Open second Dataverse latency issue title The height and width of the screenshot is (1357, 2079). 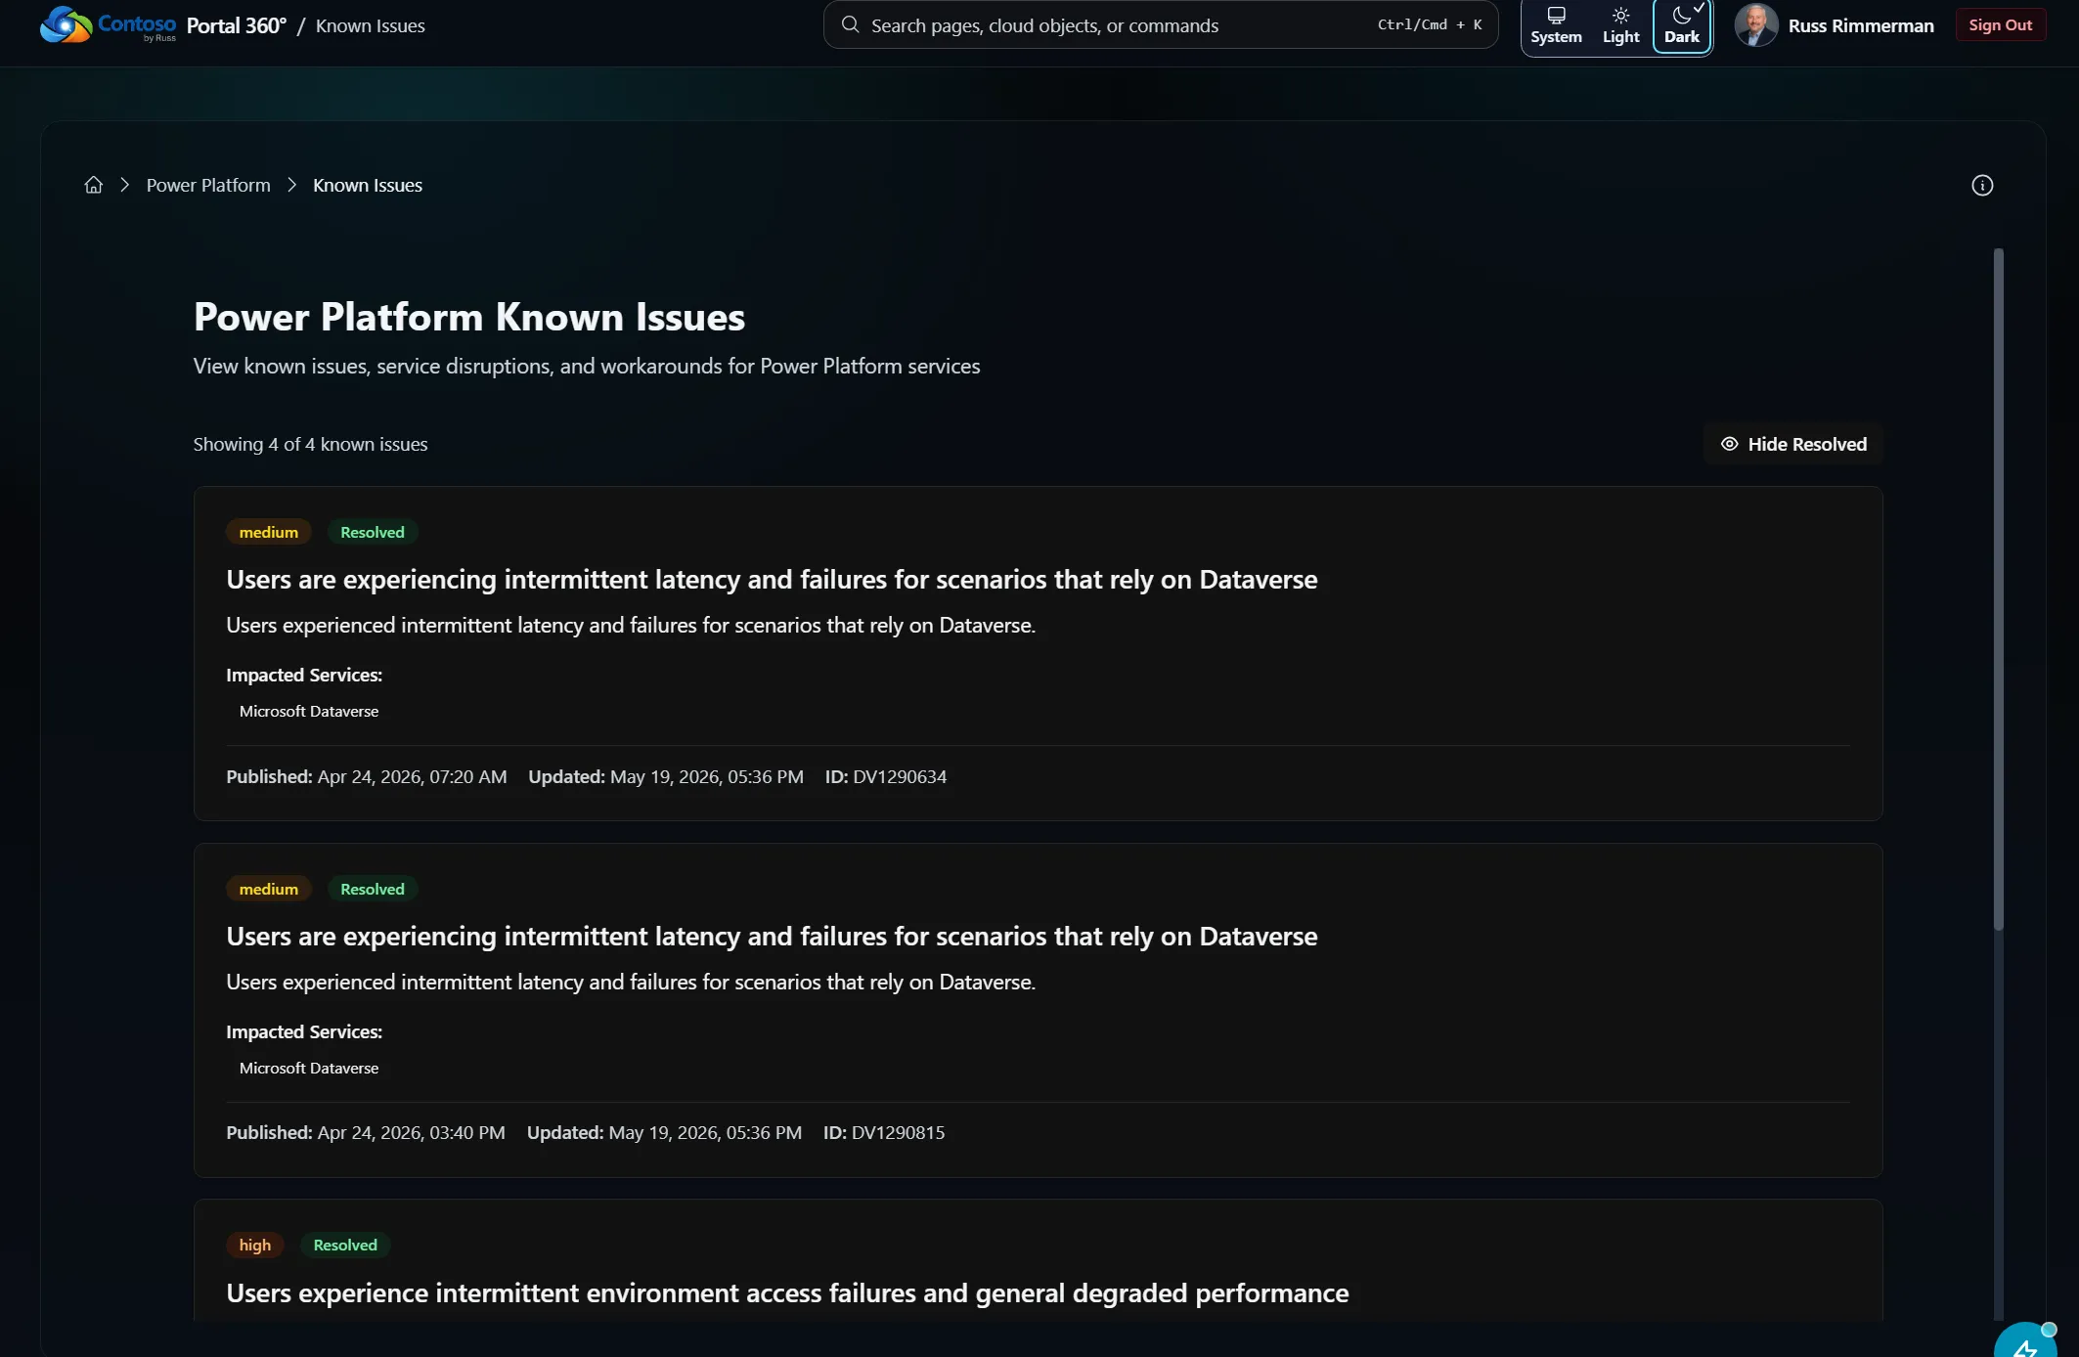(x=772, y=936)
